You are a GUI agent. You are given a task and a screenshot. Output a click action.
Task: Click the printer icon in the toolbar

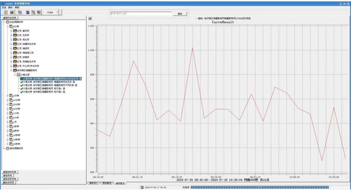[12, 12]
